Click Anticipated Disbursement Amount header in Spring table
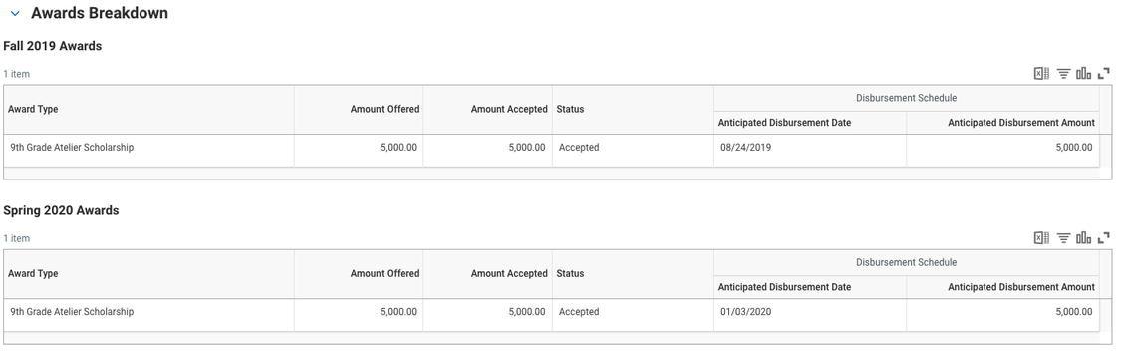The width and height of the screenshot is (1126, 359). coord(1021,287)
